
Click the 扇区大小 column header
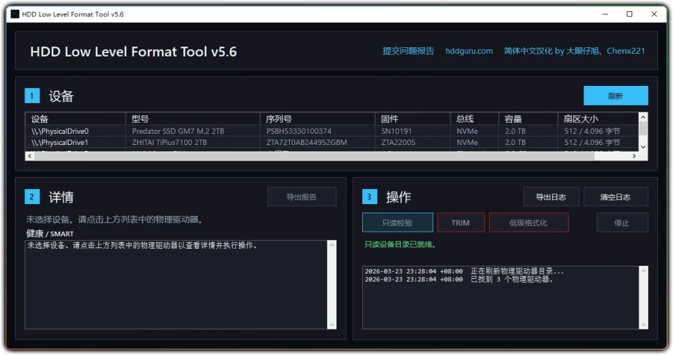[598, 119]
